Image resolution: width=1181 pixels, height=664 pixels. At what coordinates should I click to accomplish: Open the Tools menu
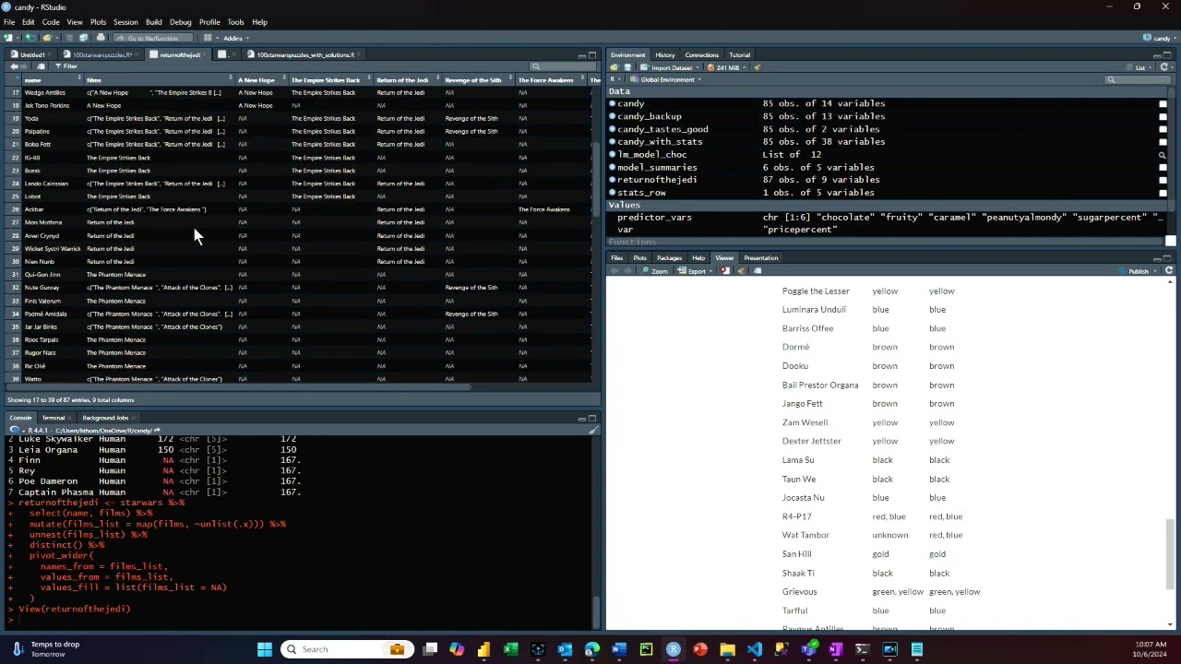(x=235, y=22)
